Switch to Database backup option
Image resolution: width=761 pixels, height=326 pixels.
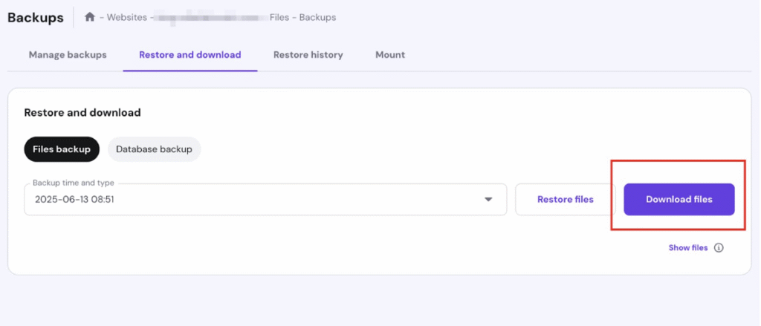(154, 149)
